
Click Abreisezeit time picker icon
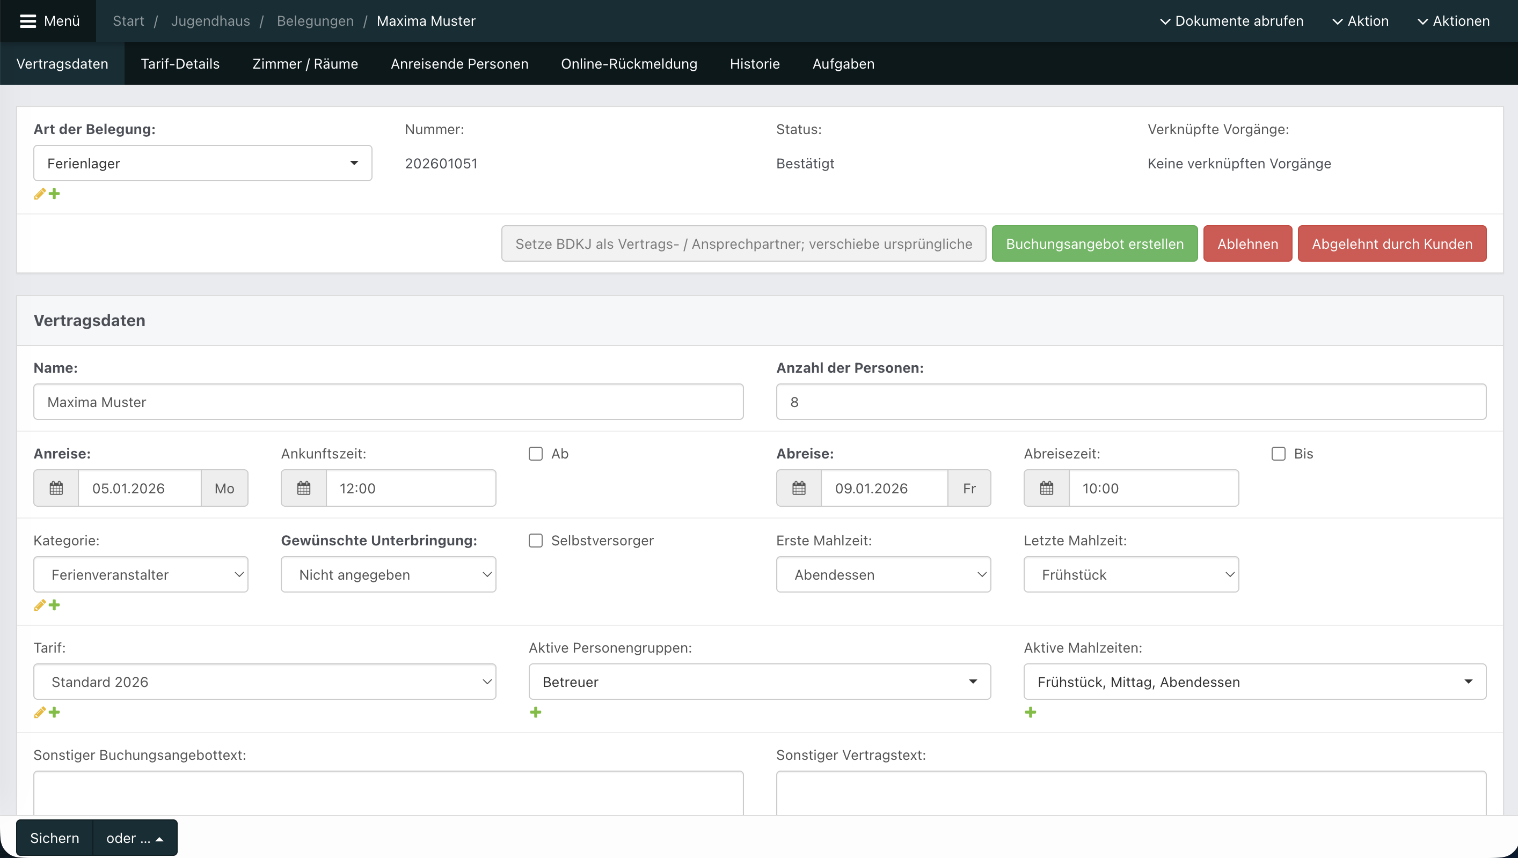(1046, 488)
